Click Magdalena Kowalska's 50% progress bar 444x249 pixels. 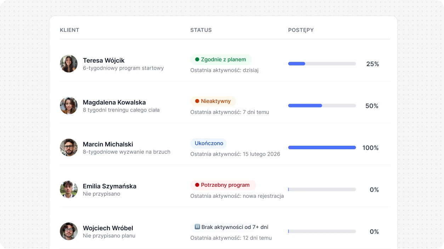click(322, 106)
